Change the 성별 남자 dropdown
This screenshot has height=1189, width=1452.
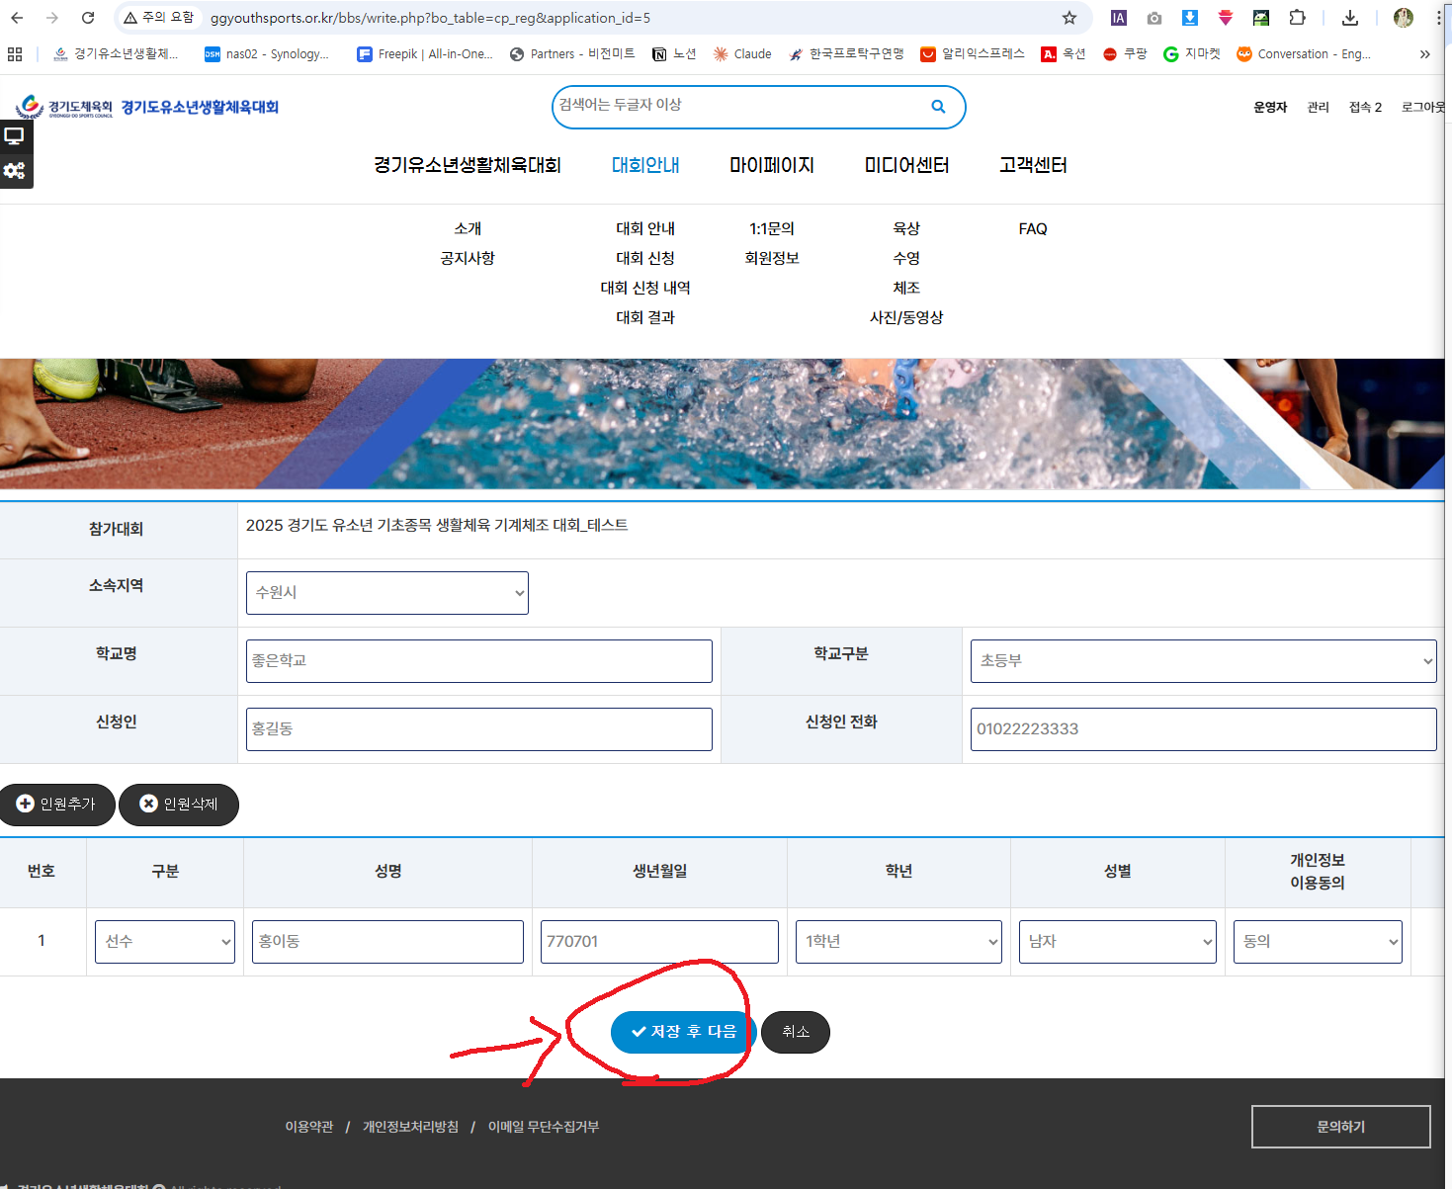pos(1117,942)
